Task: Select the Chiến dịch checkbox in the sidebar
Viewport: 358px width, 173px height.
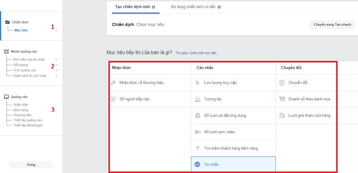Action: point(7,22)
